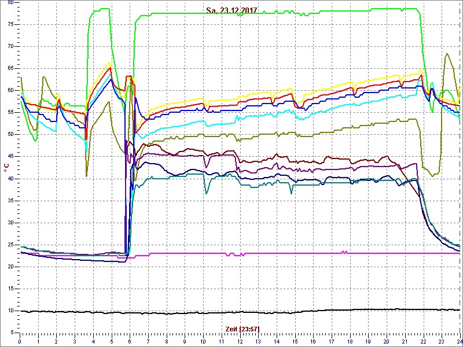Select hour 4 on the time axis

click(93, 341)
